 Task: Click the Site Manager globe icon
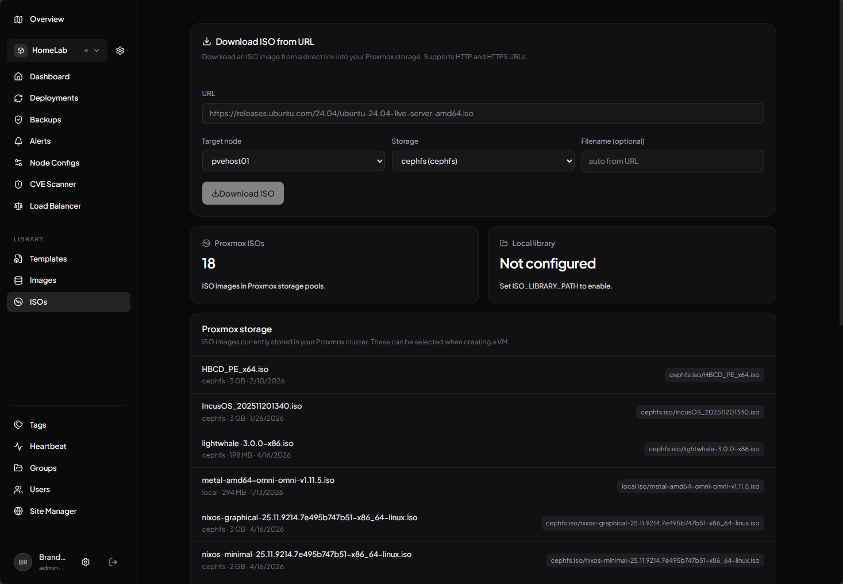18,511
